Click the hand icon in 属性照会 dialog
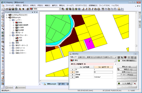The image size is (142, 93). click(135, 57)
